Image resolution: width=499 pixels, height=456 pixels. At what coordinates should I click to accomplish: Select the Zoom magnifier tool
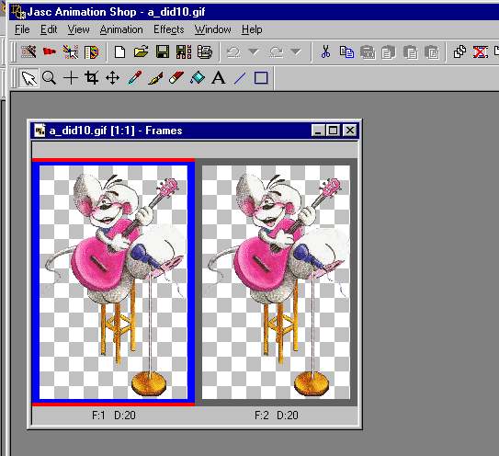point(50,78)
